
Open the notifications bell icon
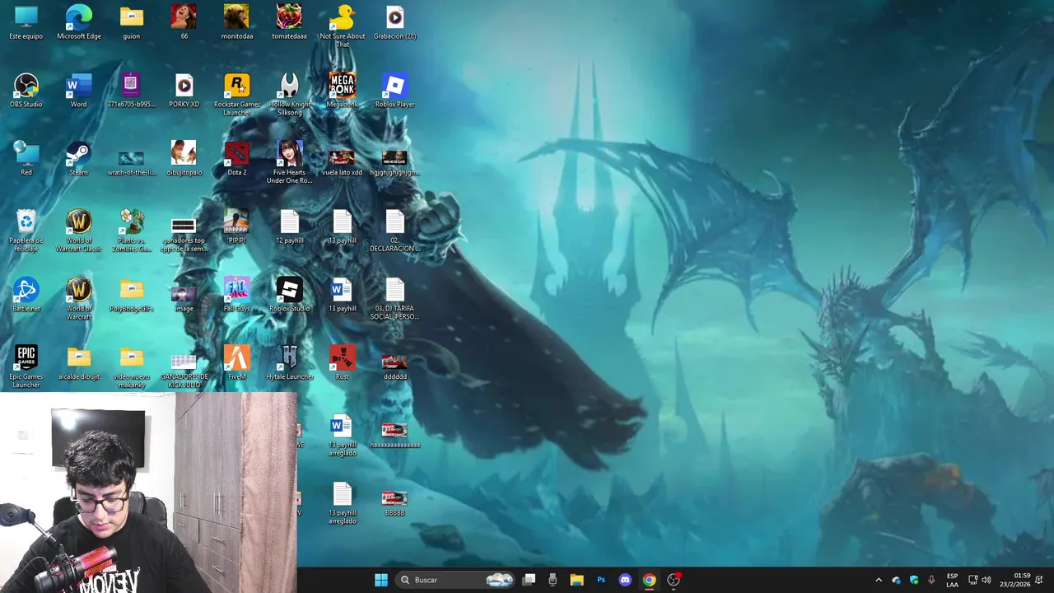(x=1039, y=580)
